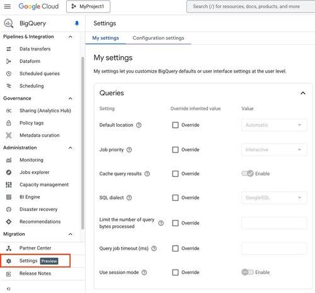This screenshot has width=315, height=293.
Task: Open Capacity management in the sidebar
Action: (x=44, y=185)
